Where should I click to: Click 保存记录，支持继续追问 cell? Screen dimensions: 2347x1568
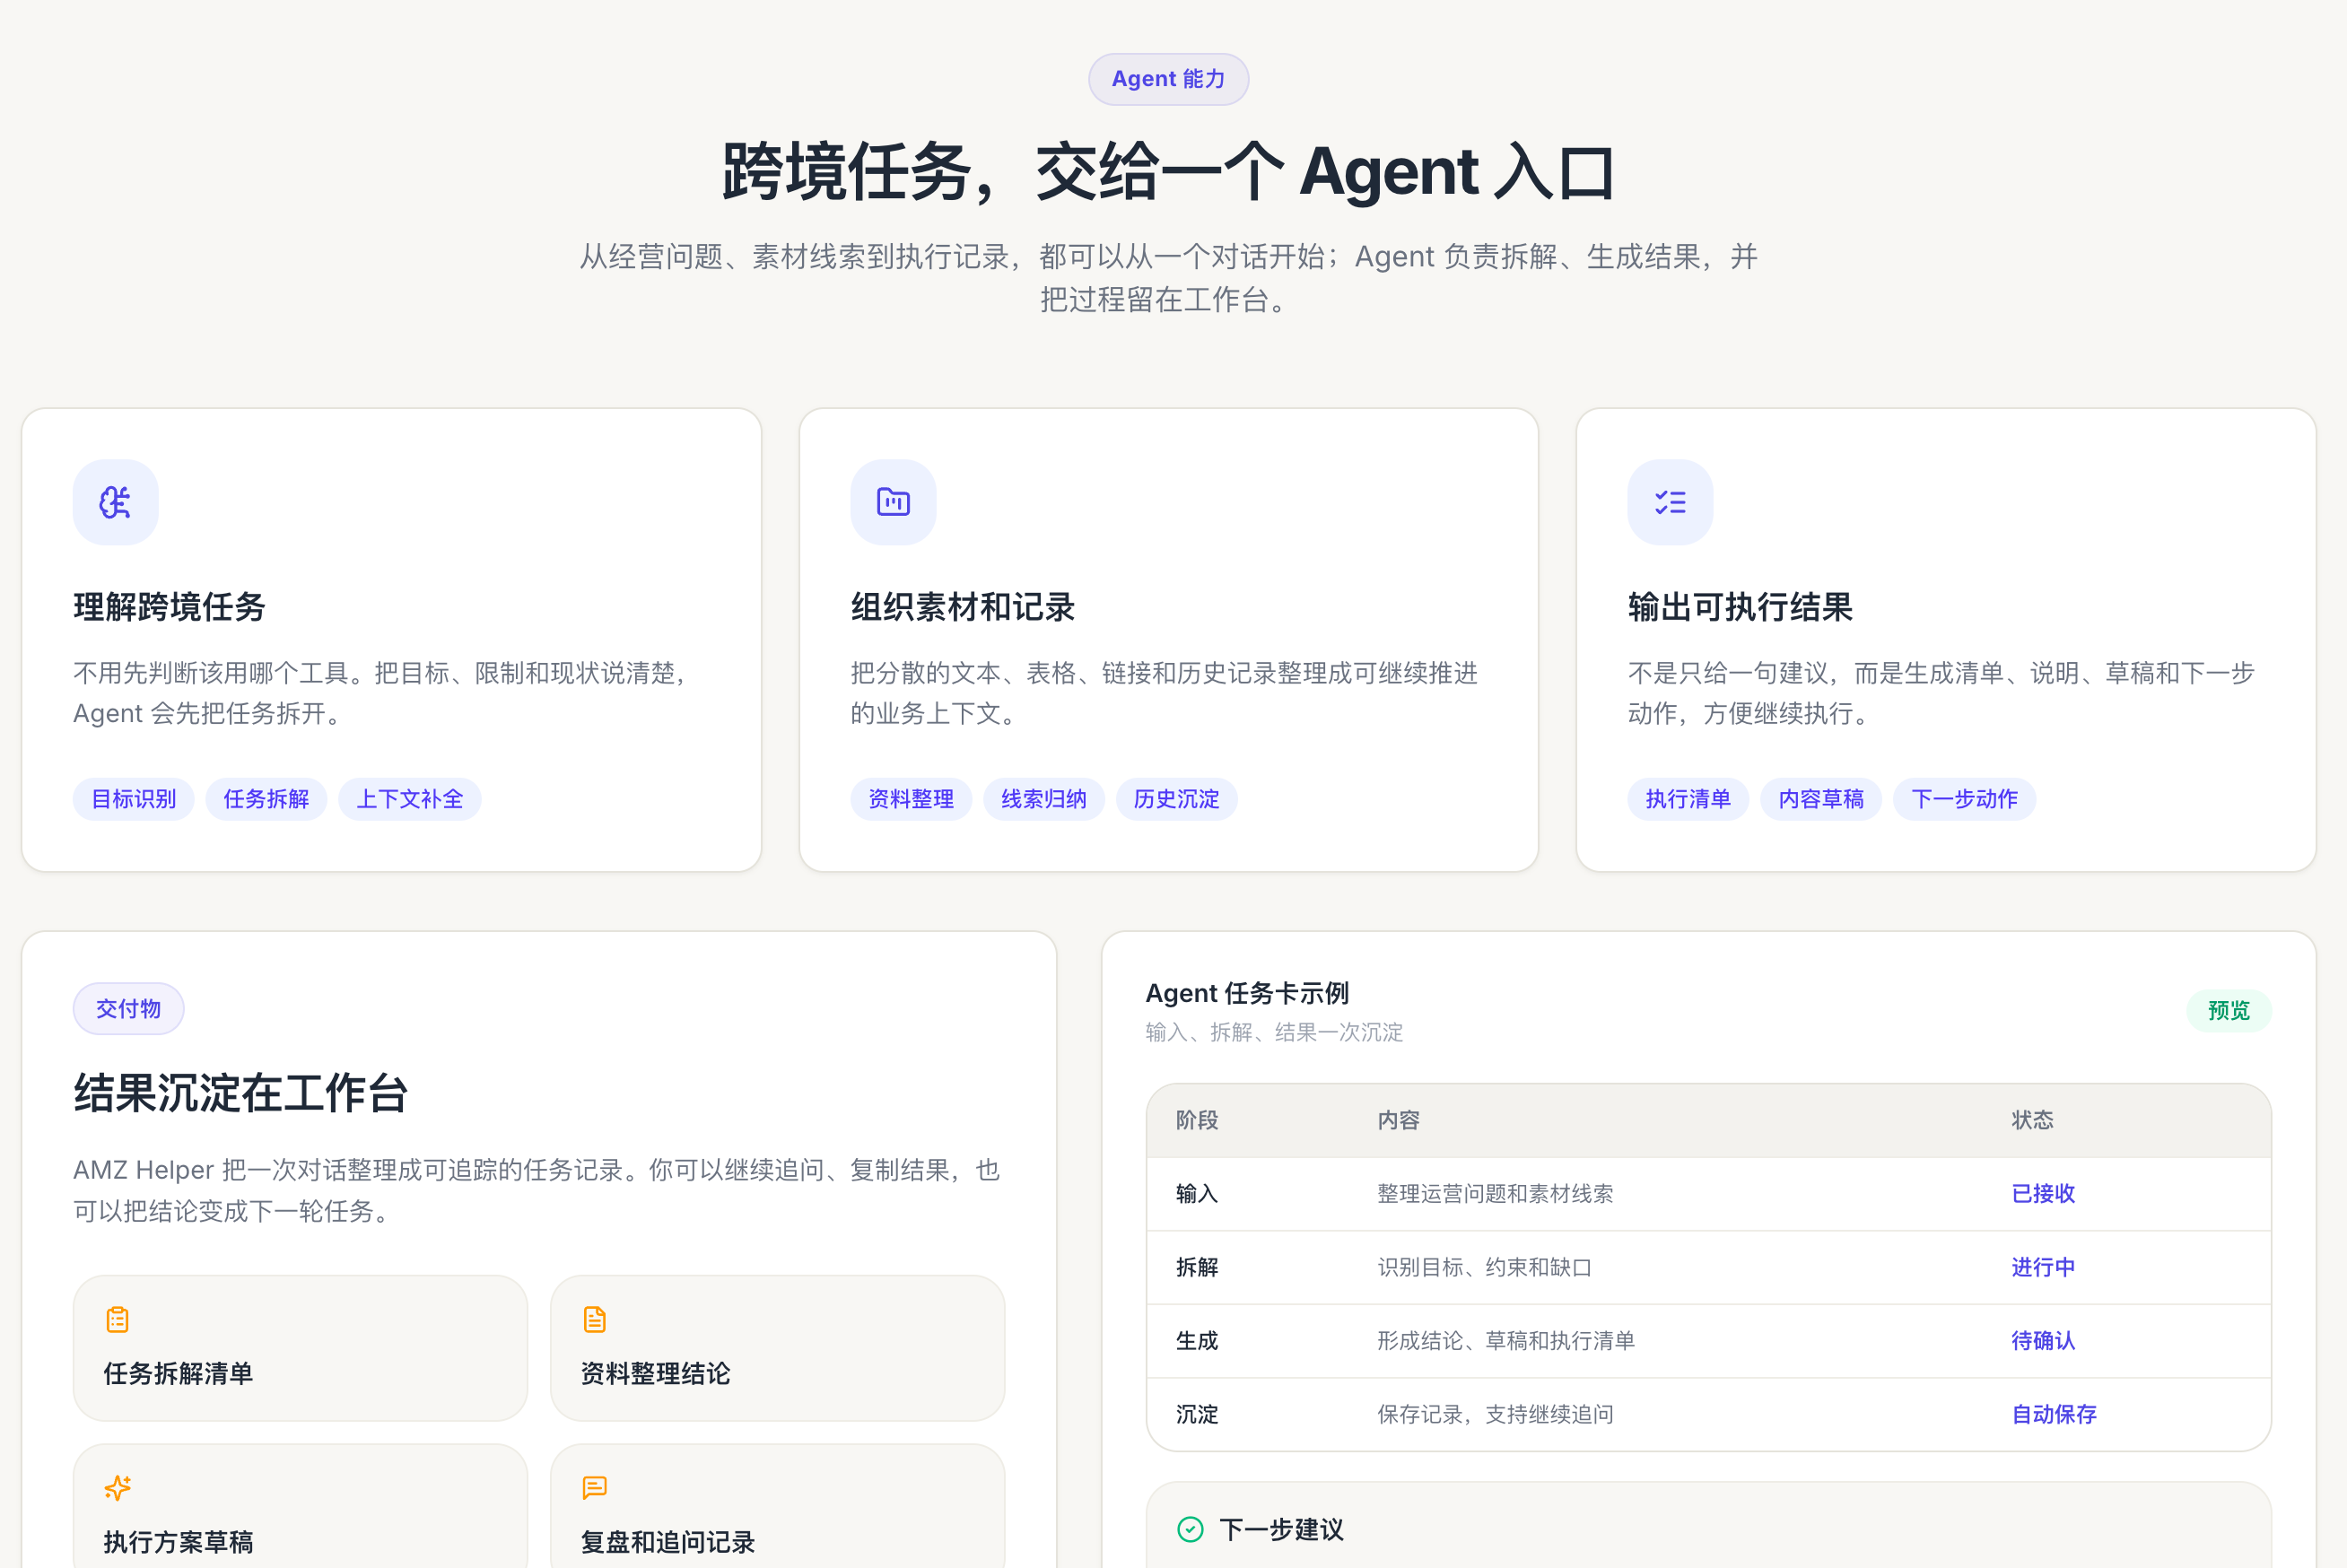1495,1414
